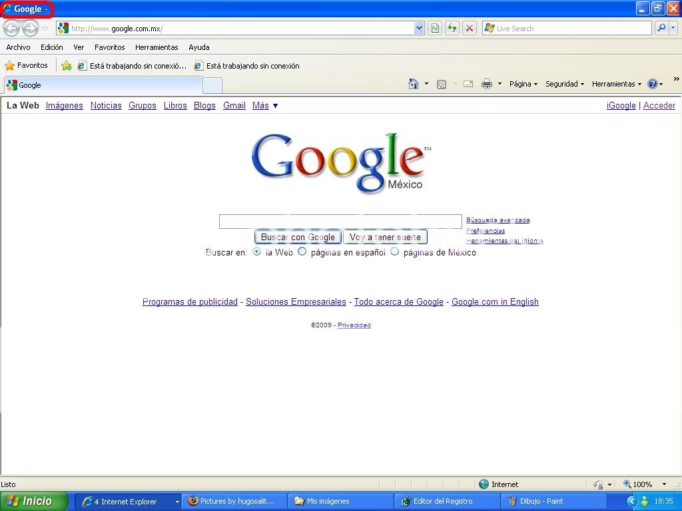Screen dimensions: 682x511
Task: Open the search provider dropdown arrow
Action: pyautogui.click(x=673, y=28)
